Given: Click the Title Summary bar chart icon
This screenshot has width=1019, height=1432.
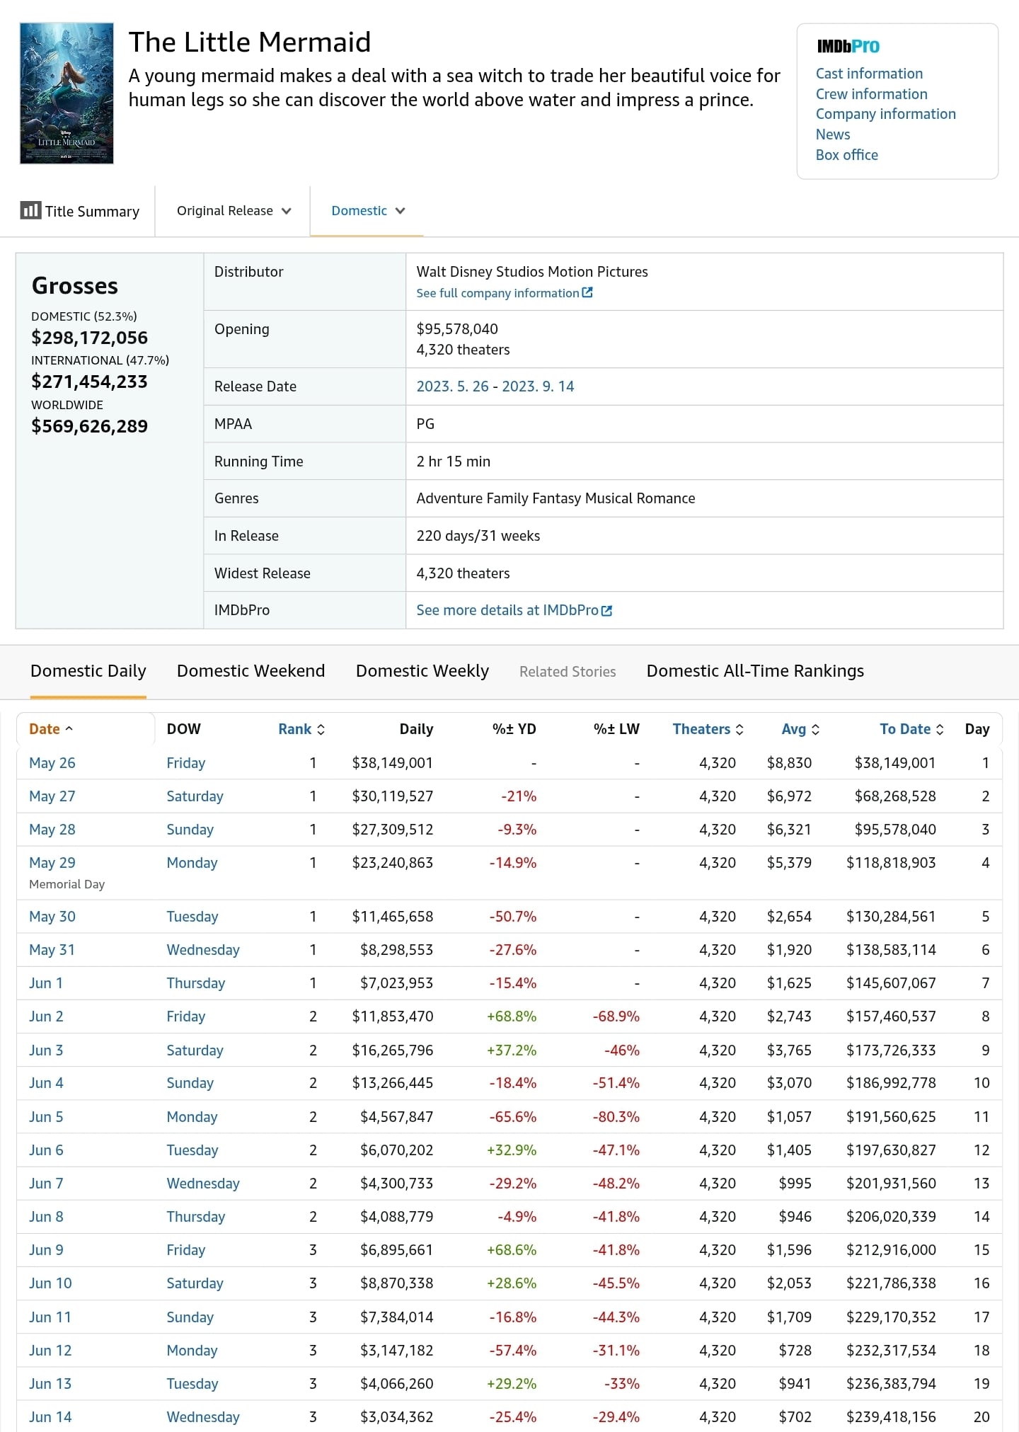Looking at the screenshot, I should click(30, 210).
